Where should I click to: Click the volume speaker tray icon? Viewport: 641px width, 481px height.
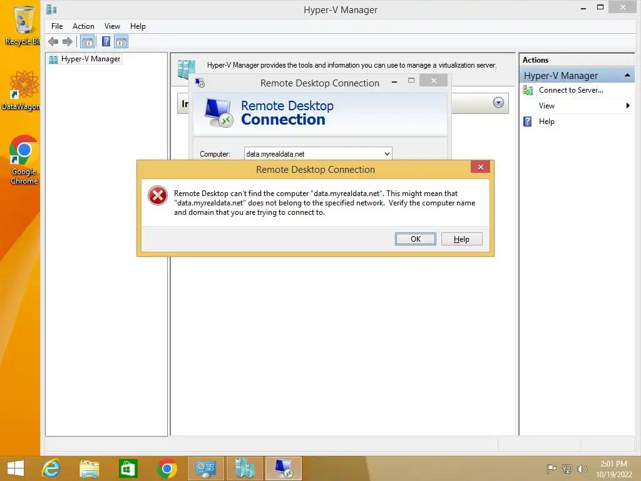tap(582, 468)
